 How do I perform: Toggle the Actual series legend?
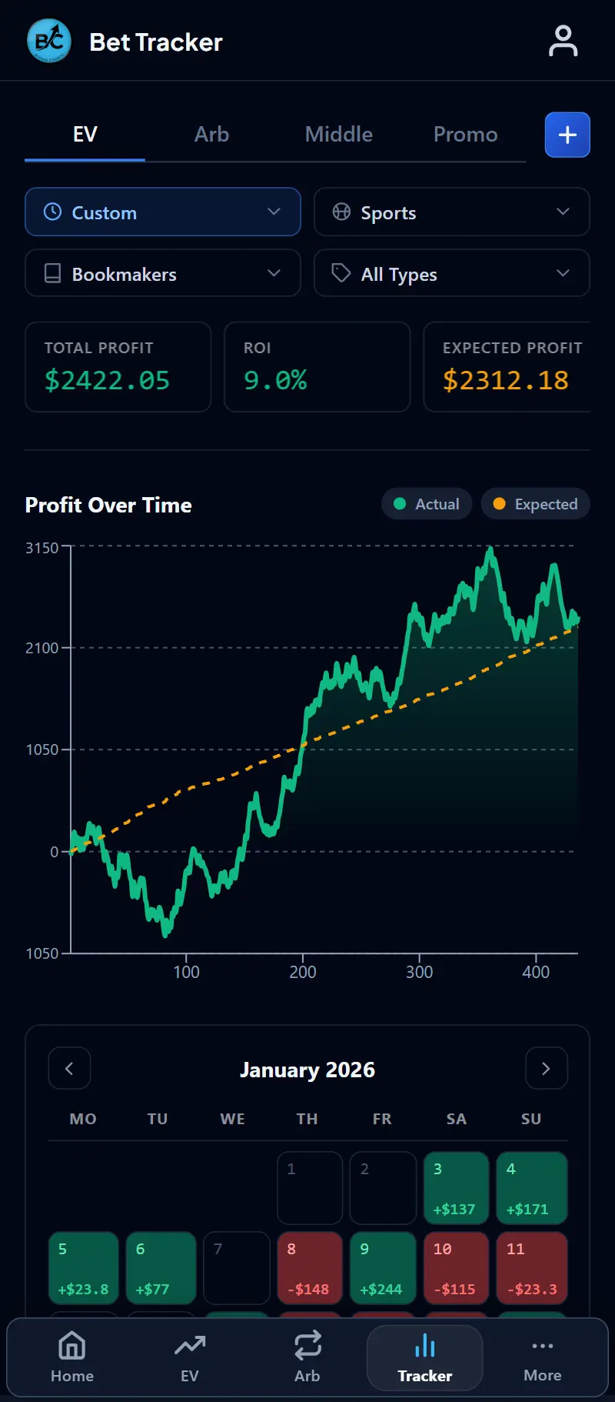pos(427,504)
